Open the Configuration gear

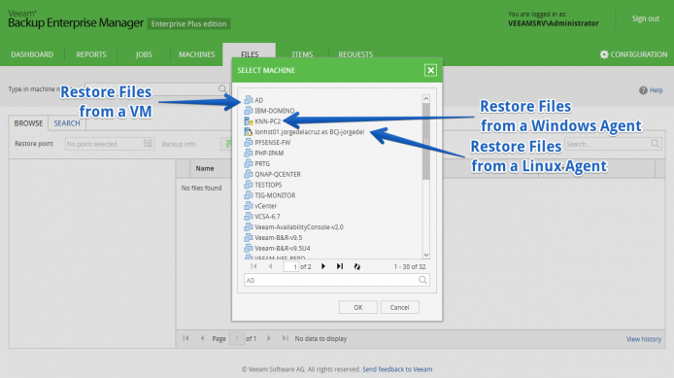pos(604,54)
